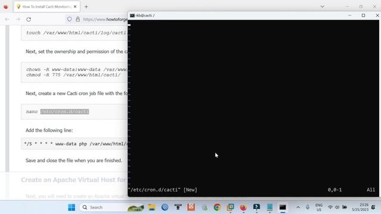Click 'Save and close the file' sentence
This screenshot has width=381, height=214.
tap(74, 160)
